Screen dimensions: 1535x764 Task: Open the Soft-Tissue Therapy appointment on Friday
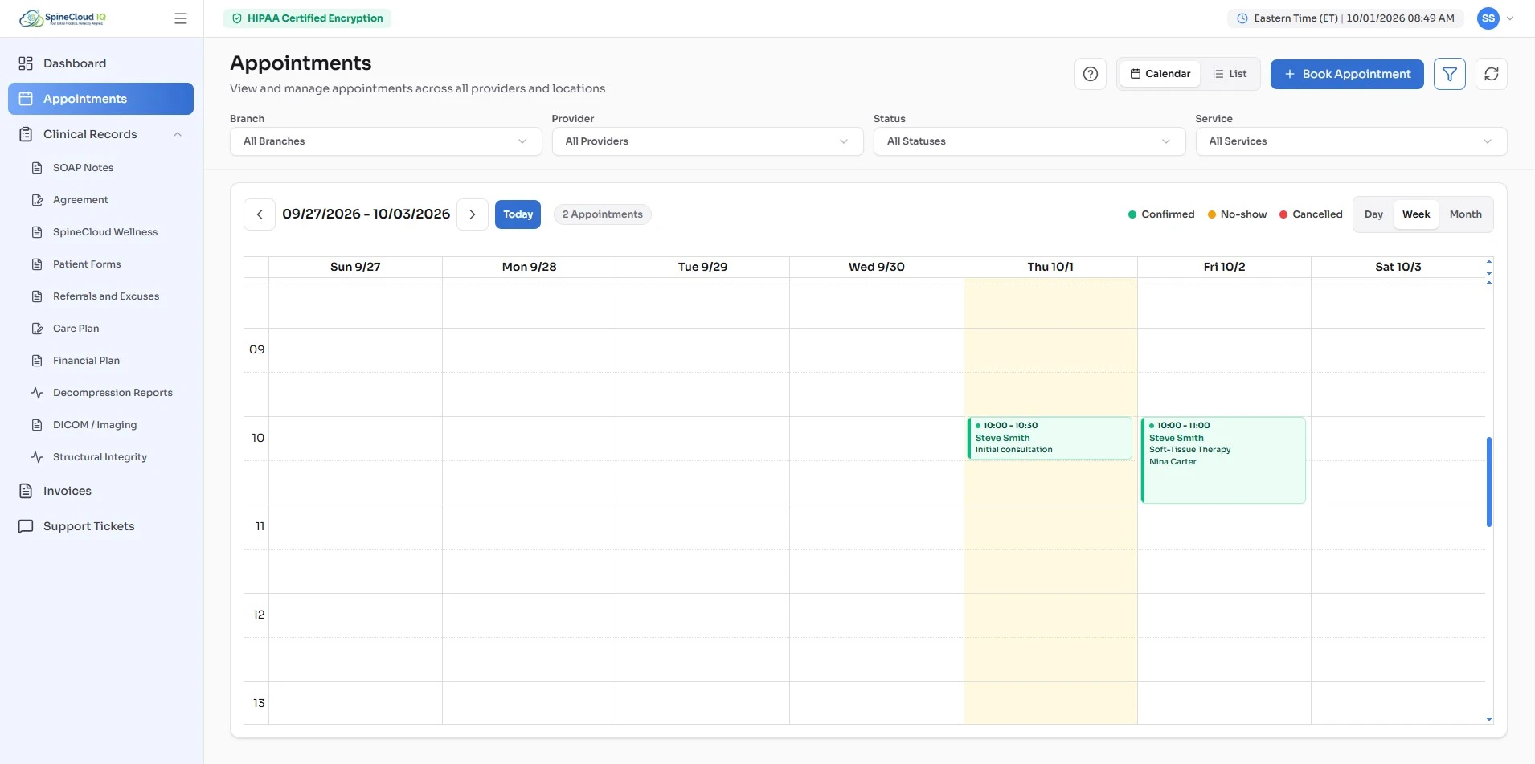[1223, 460]
